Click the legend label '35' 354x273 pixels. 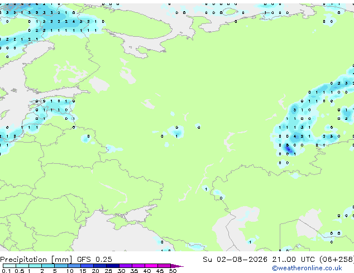coord(134,271)
